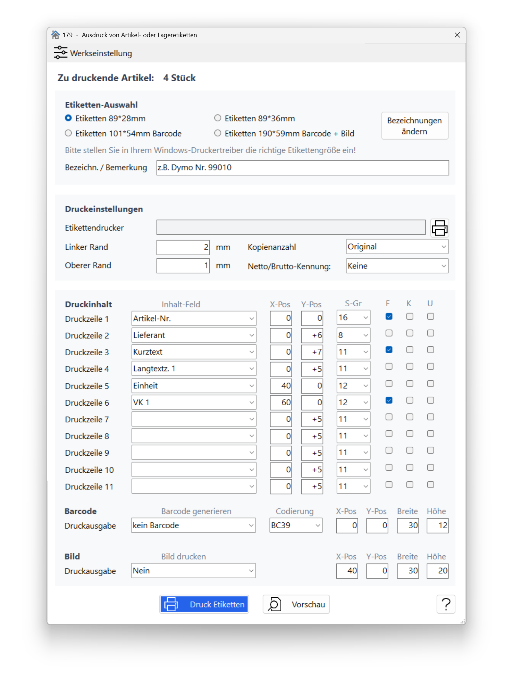Click the printer selection icon
This screenshot has height=679, width=513.
click(439, 228)
